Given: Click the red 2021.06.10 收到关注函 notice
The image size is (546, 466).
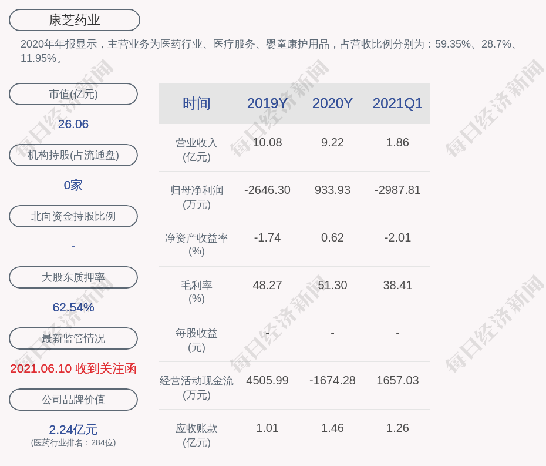Looking at the screenshot, I should point(73,368).
